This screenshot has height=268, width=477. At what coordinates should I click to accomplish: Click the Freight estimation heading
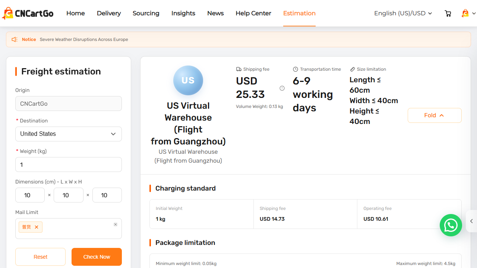(61, 71)
